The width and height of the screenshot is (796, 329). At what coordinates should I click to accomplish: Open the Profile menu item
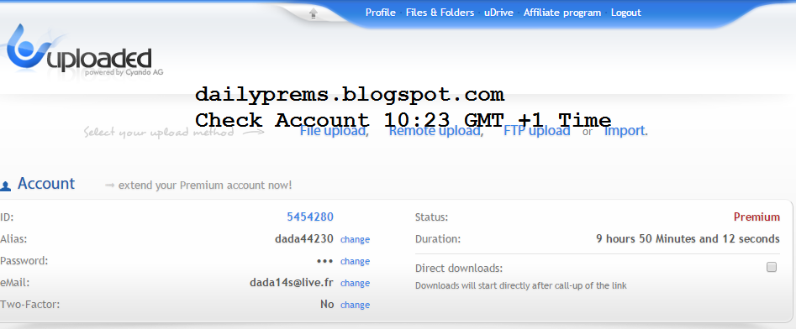(x=380, y=13)
